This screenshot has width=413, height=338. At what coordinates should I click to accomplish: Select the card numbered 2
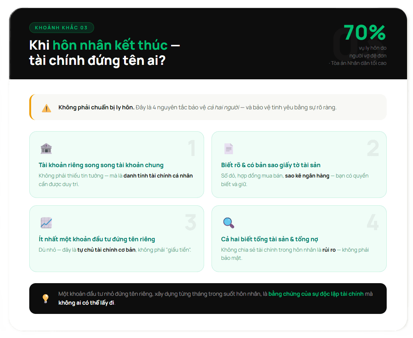pyautogui.click(x=299, y=164)
